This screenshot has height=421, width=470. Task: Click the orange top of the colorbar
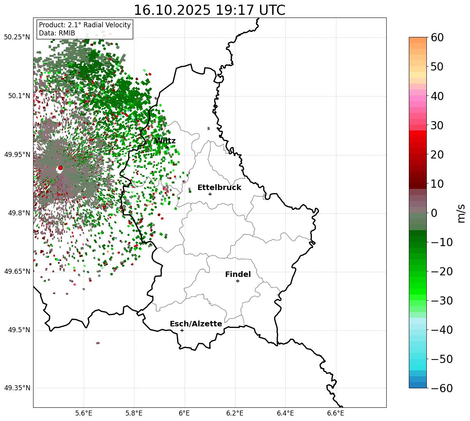coord(418,40)
